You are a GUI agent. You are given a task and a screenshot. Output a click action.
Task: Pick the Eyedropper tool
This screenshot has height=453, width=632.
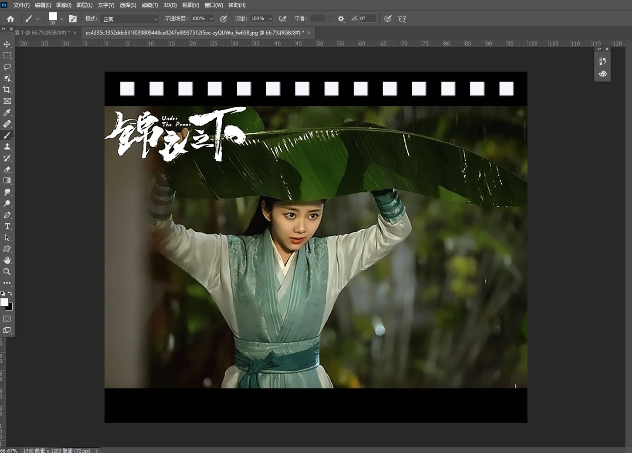[7, 112]
